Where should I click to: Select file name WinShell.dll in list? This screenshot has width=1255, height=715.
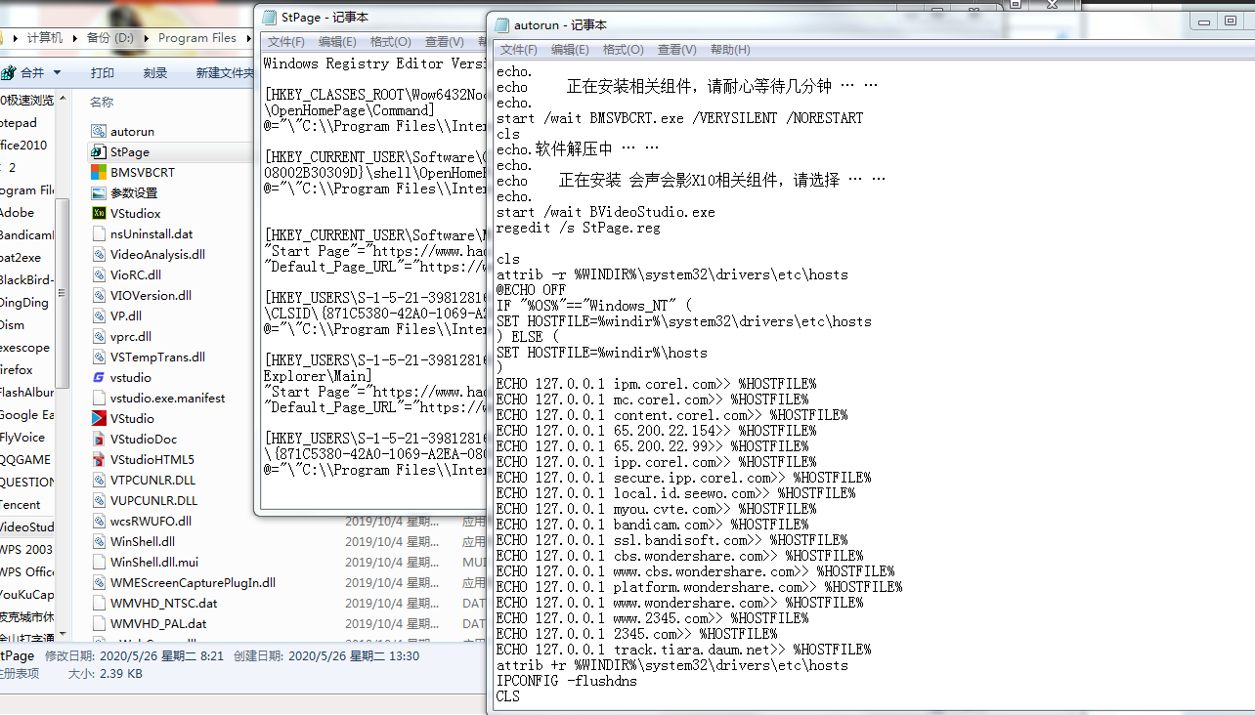coord(143,541)
